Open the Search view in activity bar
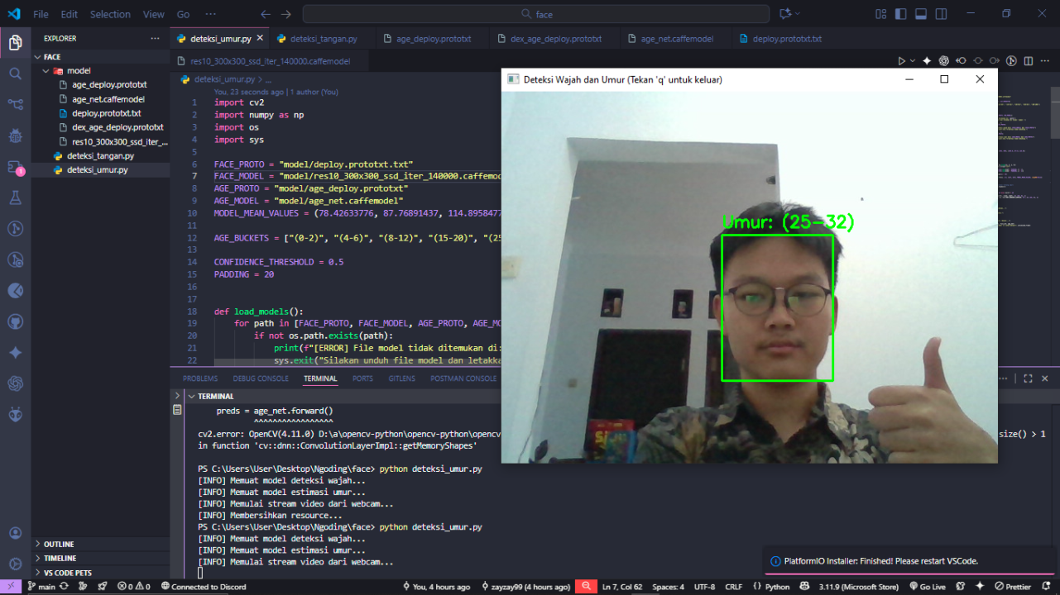The image size is (1060, 595). pos(15,74)
